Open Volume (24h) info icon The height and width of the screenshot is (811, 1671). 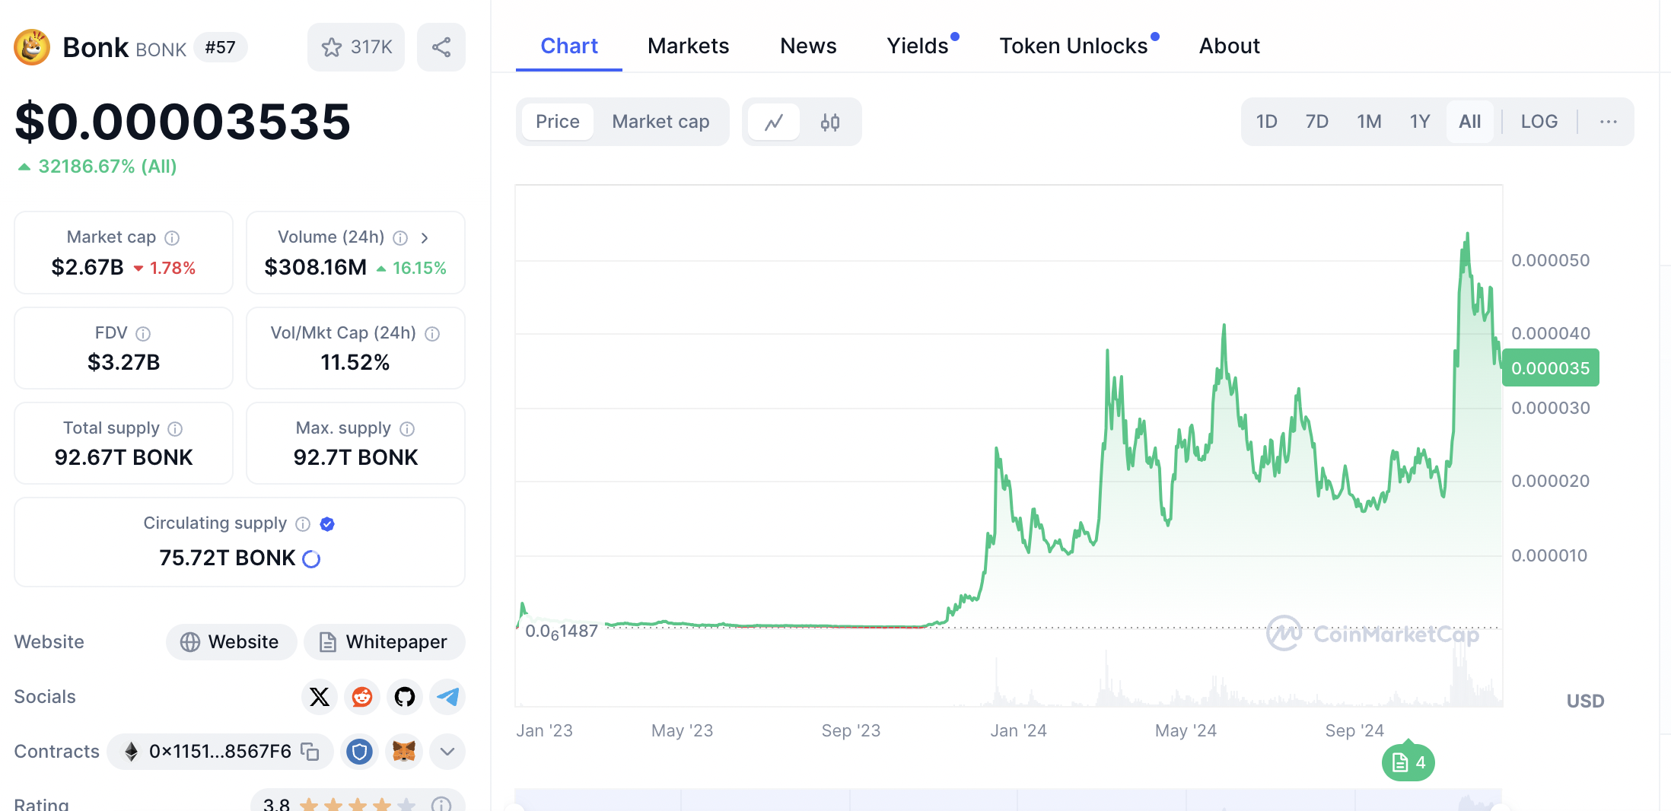pyautogui.click(x=400, y=238)
